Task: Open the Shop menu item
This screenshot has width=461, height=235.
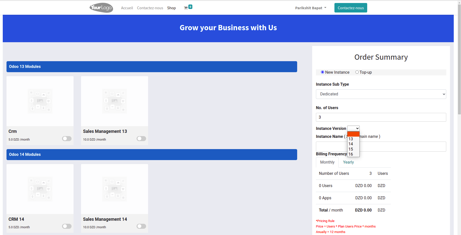Action: click(x=171, y=8)
